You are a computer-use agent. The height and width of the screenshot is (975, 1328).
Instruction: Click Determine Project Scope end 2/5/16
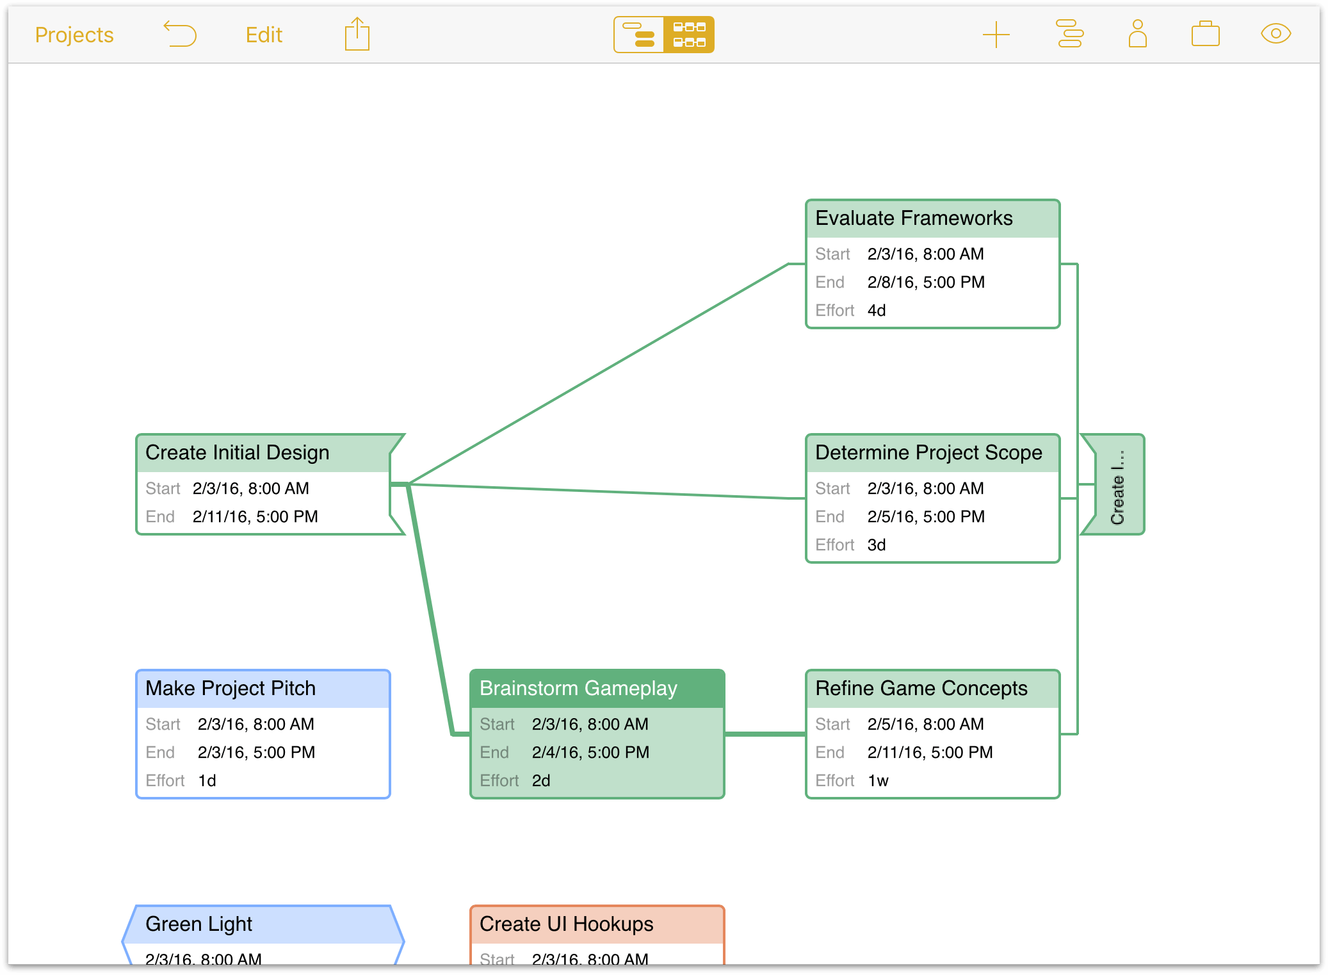(926, 517)
